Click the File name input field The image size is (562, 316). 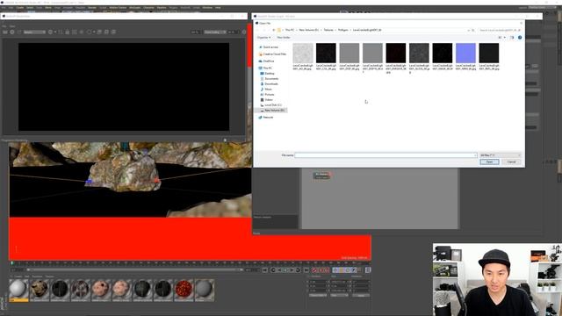[386, 155]
